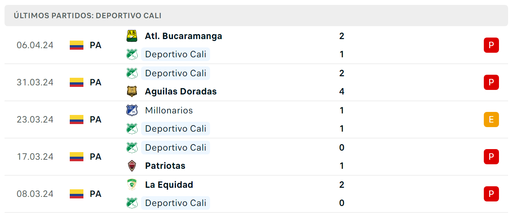Click the PA league label on the 06.04.24 row

[96, 45]
